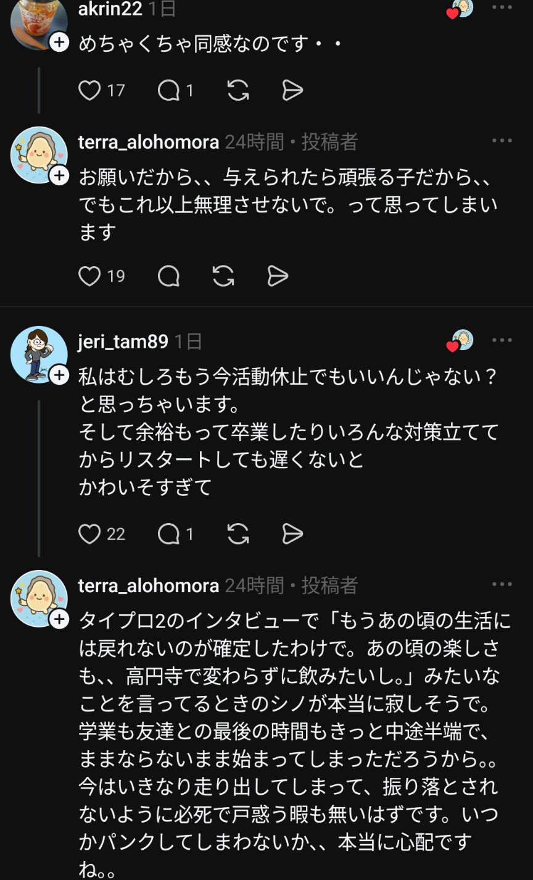Like terra_alohomora's reply with 19 likes

[x=90, y=276]
